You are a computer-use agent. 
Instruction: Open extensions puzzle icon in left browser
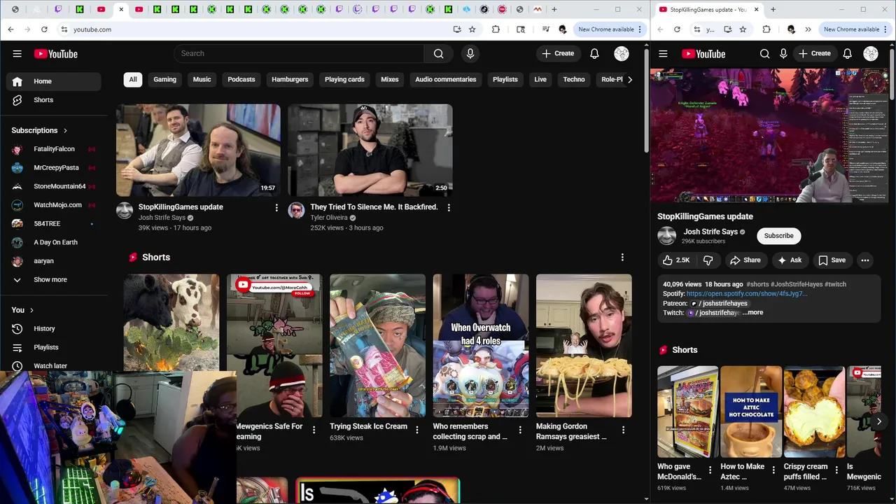[x=496, y=29]
